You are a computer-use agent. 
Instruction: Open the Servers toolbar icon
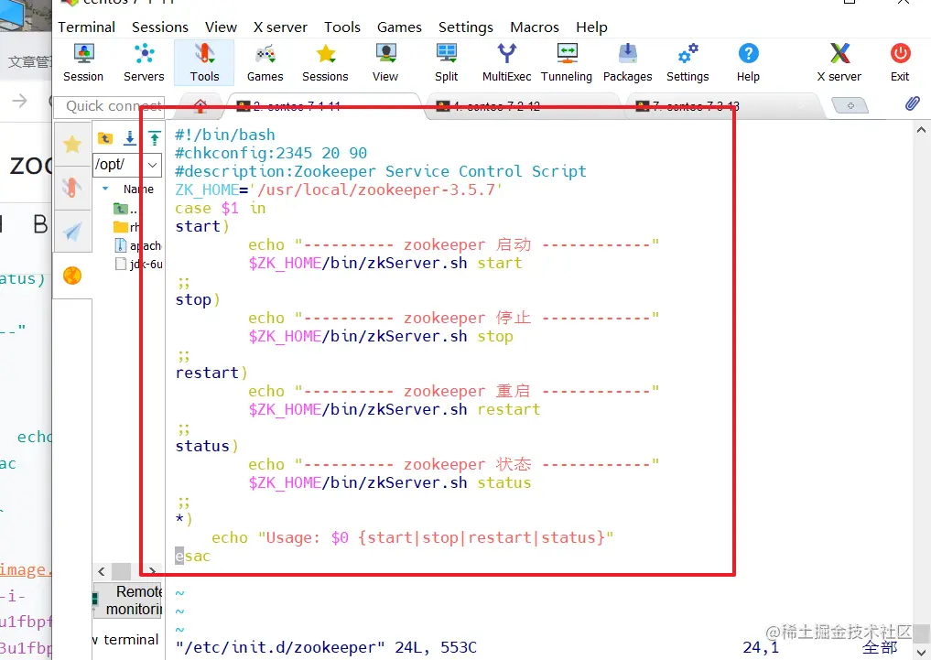pyautogui.click(x=144, y=63)
